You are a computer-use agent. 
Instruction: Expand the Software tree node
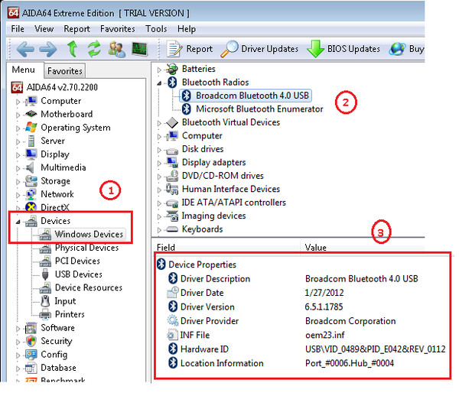pos(18,329)
